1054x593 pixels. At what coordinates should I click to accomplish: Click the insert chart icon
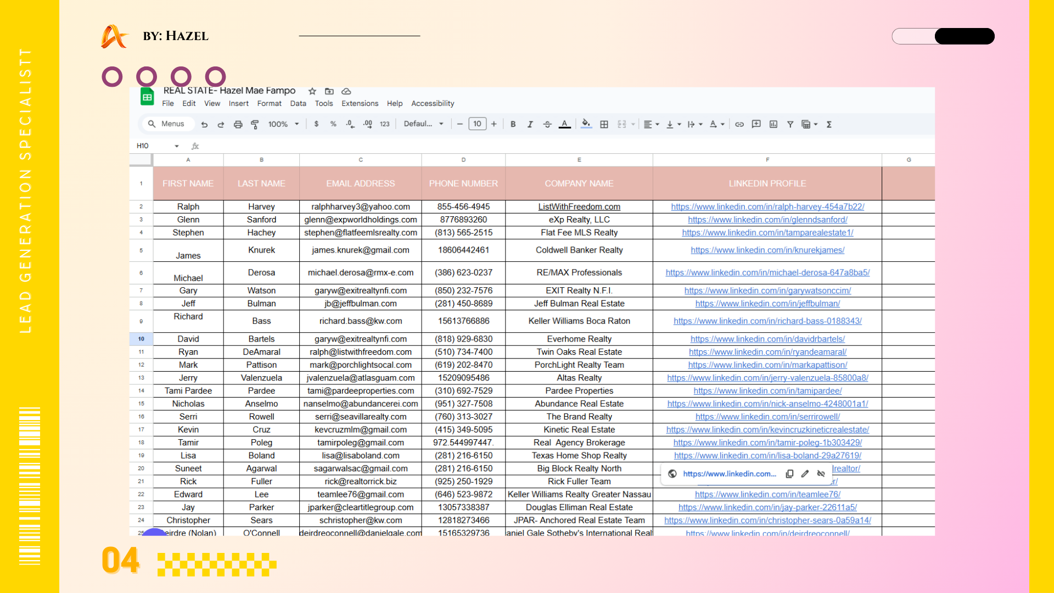(x=773, y=125)
